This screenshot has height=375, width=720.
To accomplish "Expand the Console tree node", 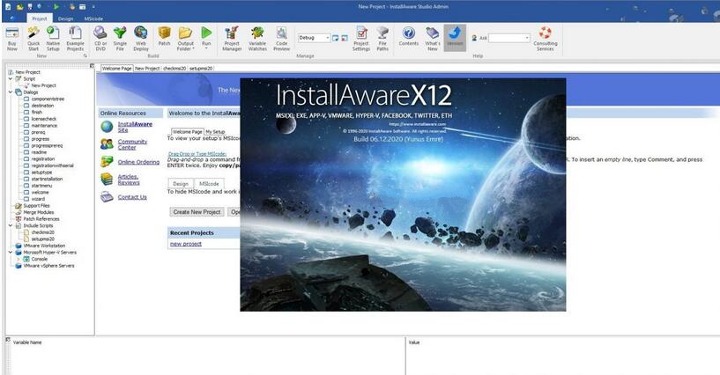I will [x=19, y=259].
